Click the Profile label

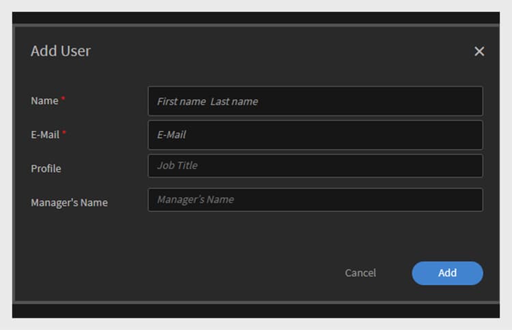pos(46,168)
